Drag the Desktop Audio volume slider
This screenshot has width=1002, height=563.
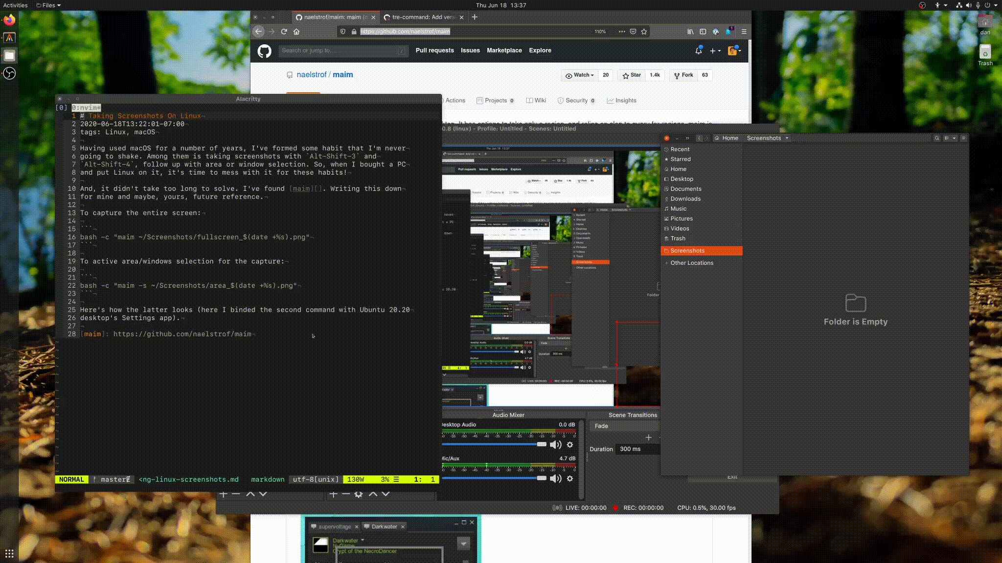click(541, 444)
